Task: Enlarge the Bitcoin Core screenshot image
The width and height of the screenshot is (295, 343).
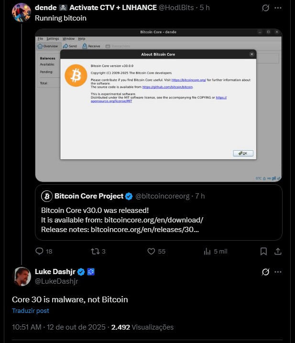Action: pyautogui.click(x=159, y=105)
